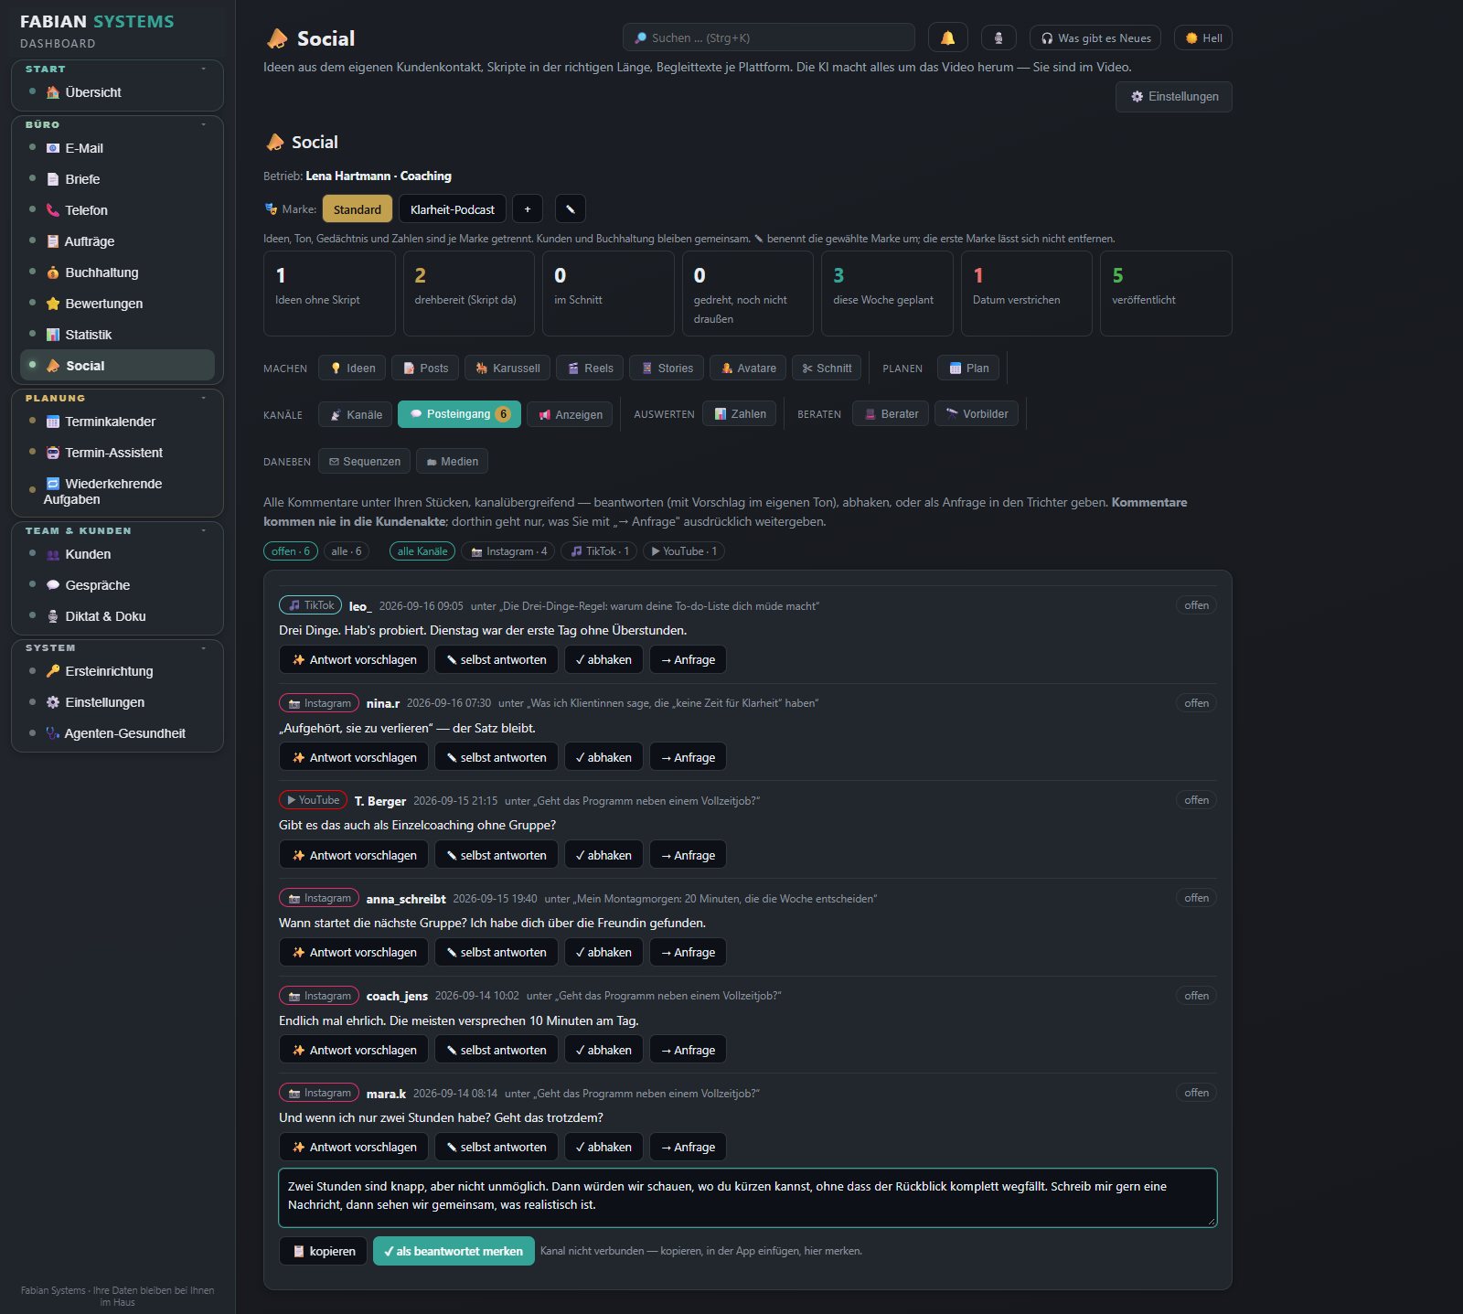Screen dimensions: 1463x1314
Task: Open the notifications bell icon
Action: click(947, 37)
